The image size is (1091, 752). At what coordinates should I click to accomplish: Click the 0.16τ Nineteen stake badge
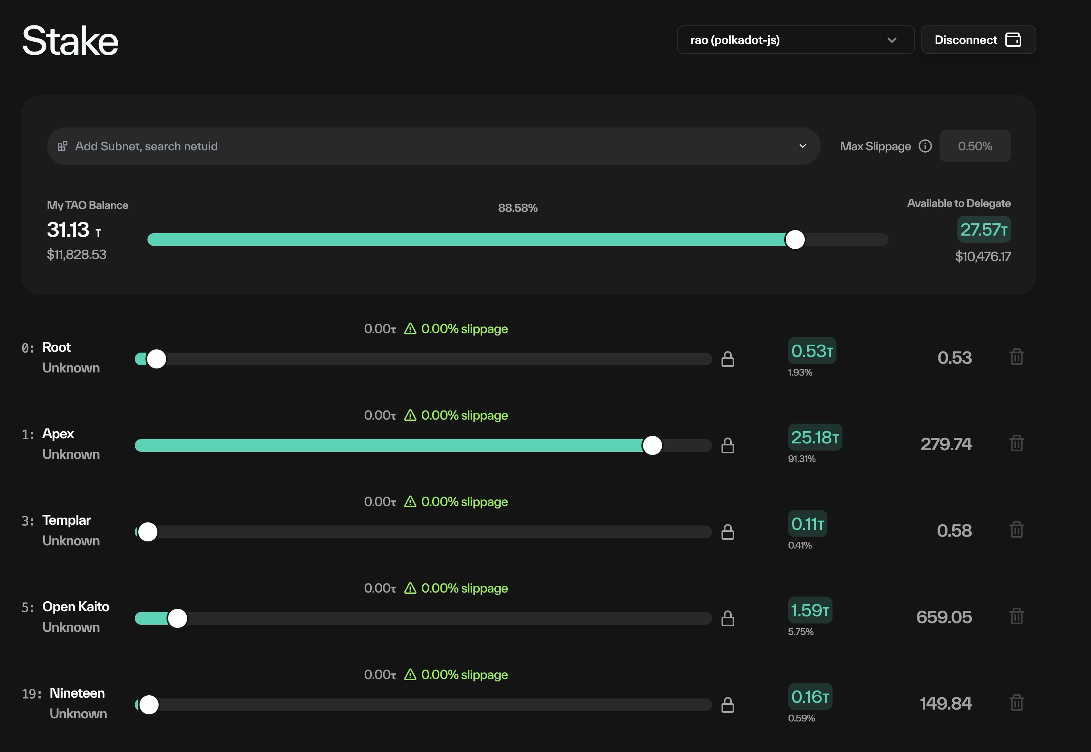coord(810,696)
